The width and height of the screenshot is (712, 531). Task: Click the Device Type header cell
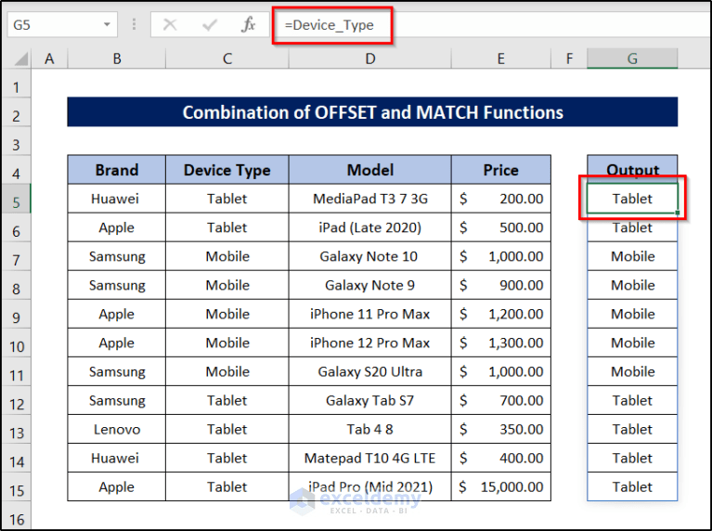(227, 170)
